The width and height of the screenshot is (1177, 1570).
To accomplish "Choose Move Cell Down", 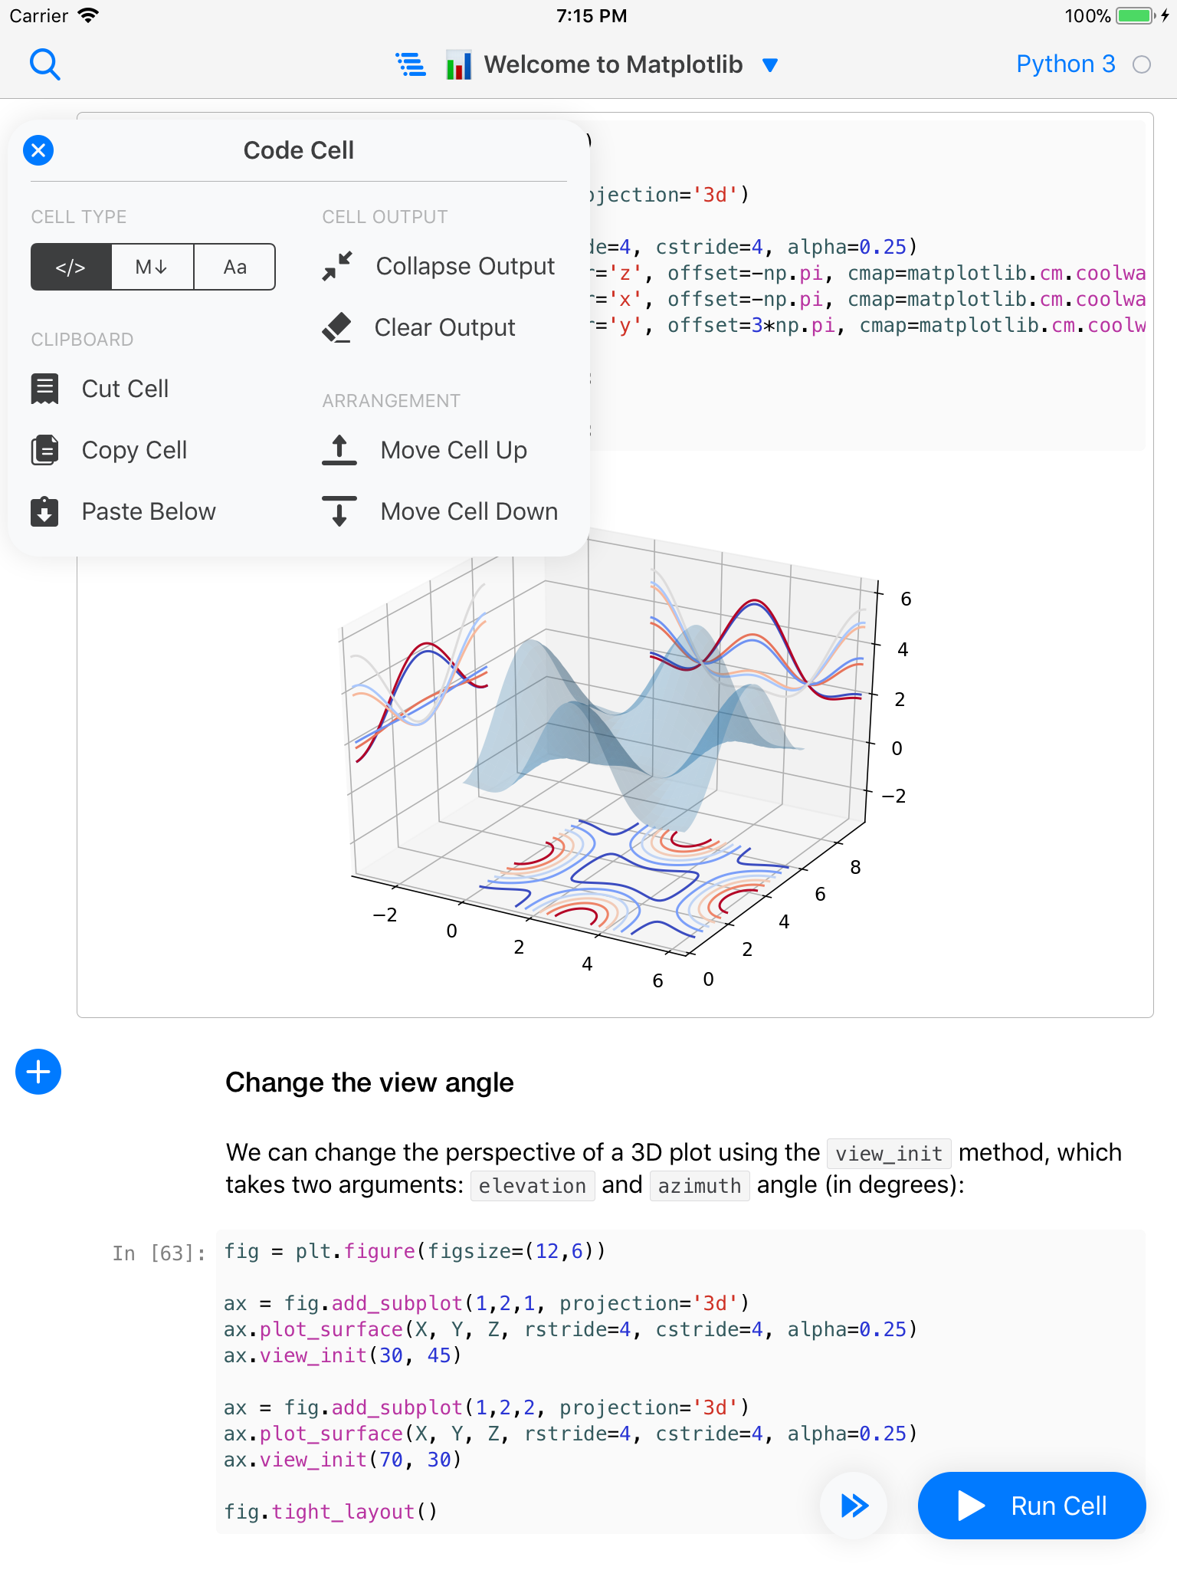I will point(469,511).
